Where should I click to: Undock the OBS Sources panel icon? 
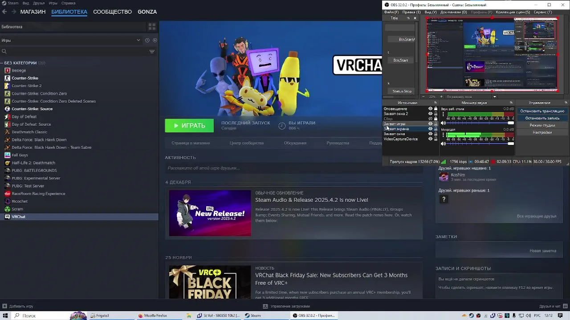coord(436,103)
